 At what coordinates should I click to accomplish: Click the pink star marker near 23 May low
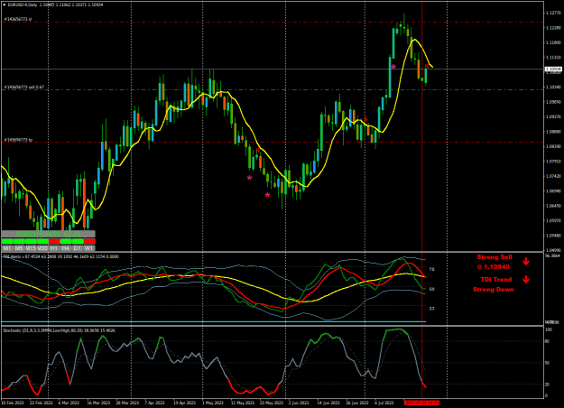tap(267, 195)
